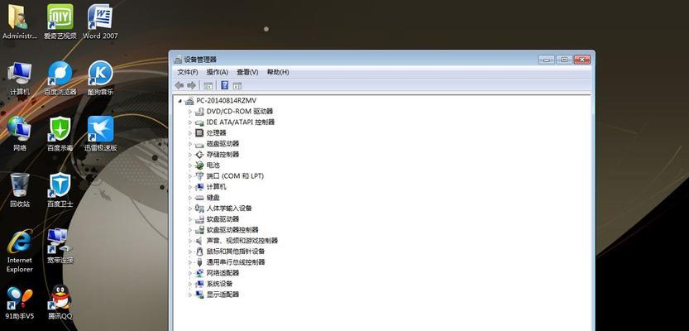Expand the 电池 node
This screenshot has height=331, width=689.
[x=190, y=165]
